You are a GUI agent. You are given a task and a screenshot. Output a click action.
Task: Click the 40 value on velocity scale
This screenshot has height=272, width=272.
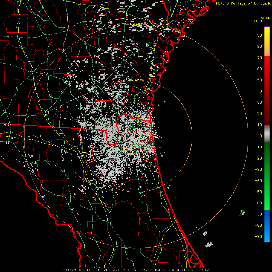tap(260, 91)
